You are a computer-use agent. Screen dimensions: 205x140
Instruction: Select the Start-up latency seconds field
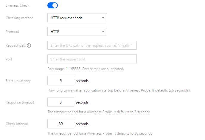click(61, 81)
